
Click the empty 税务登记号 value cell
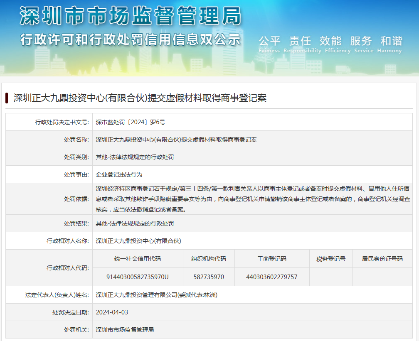[331, 277]
